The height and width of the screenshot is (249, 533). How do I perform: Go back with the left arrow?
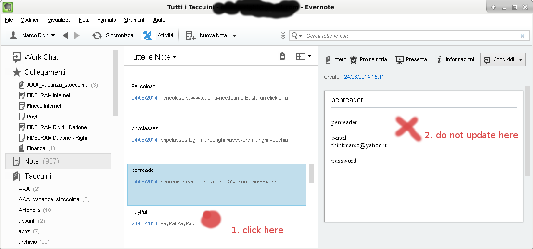coord(65,35)
